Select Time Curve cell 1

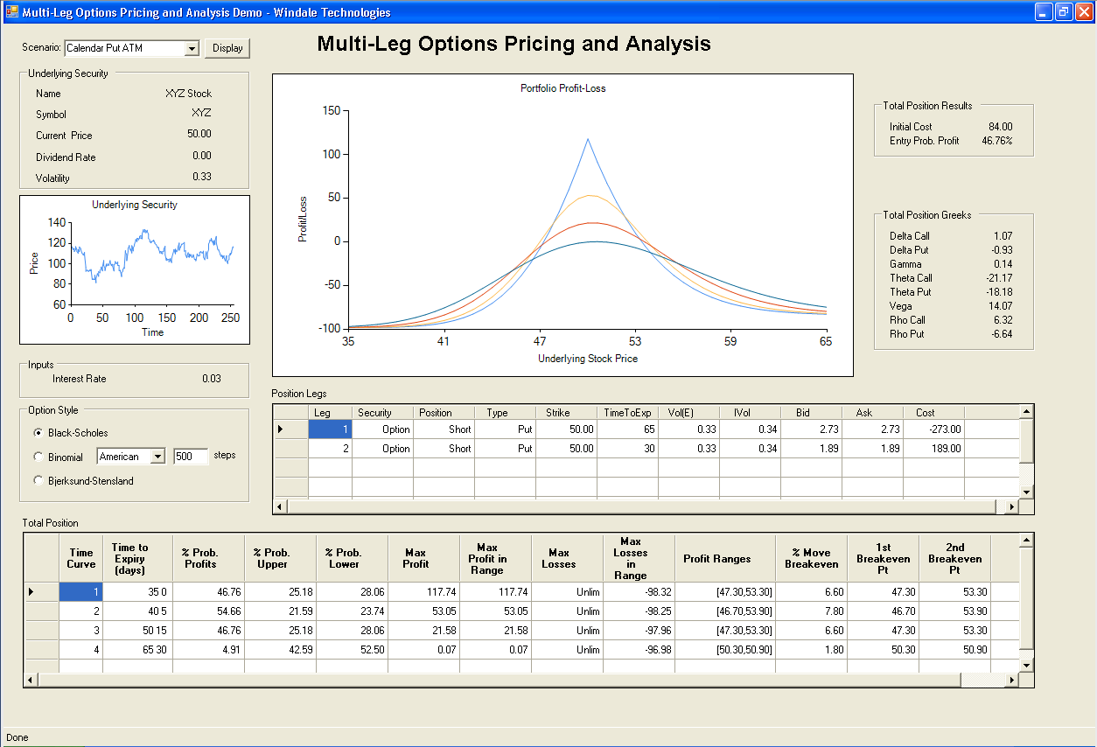[81, 592]
